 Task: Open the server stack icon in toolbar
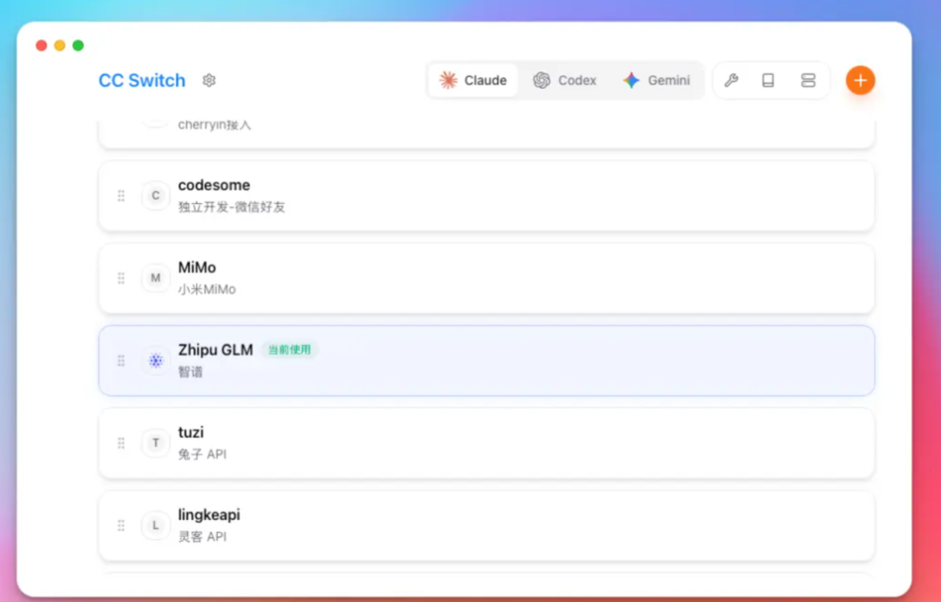(x=809, y=80)
